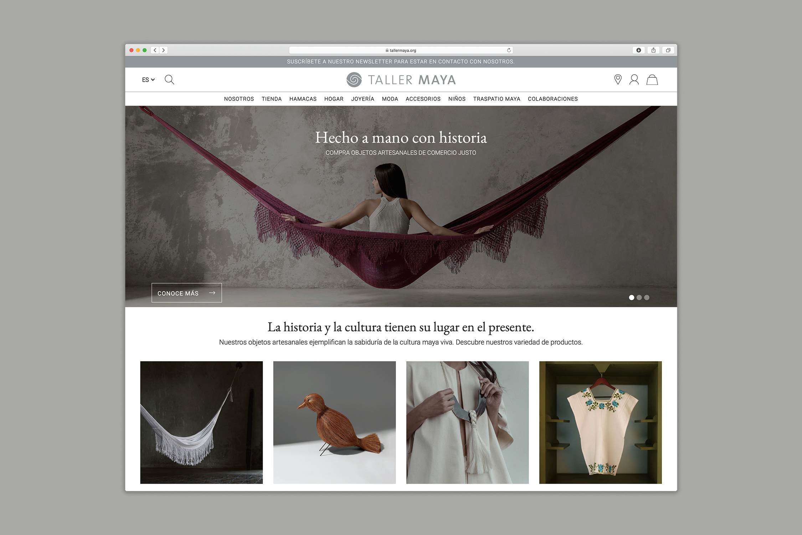Open the woven bird figure thumbnail
This screenshot has width=802, height=535.
[334, 422]
